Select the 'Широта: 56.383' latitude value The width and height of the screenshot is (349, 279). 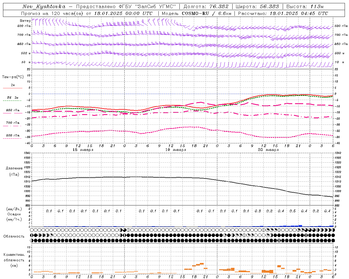point(257,7)
